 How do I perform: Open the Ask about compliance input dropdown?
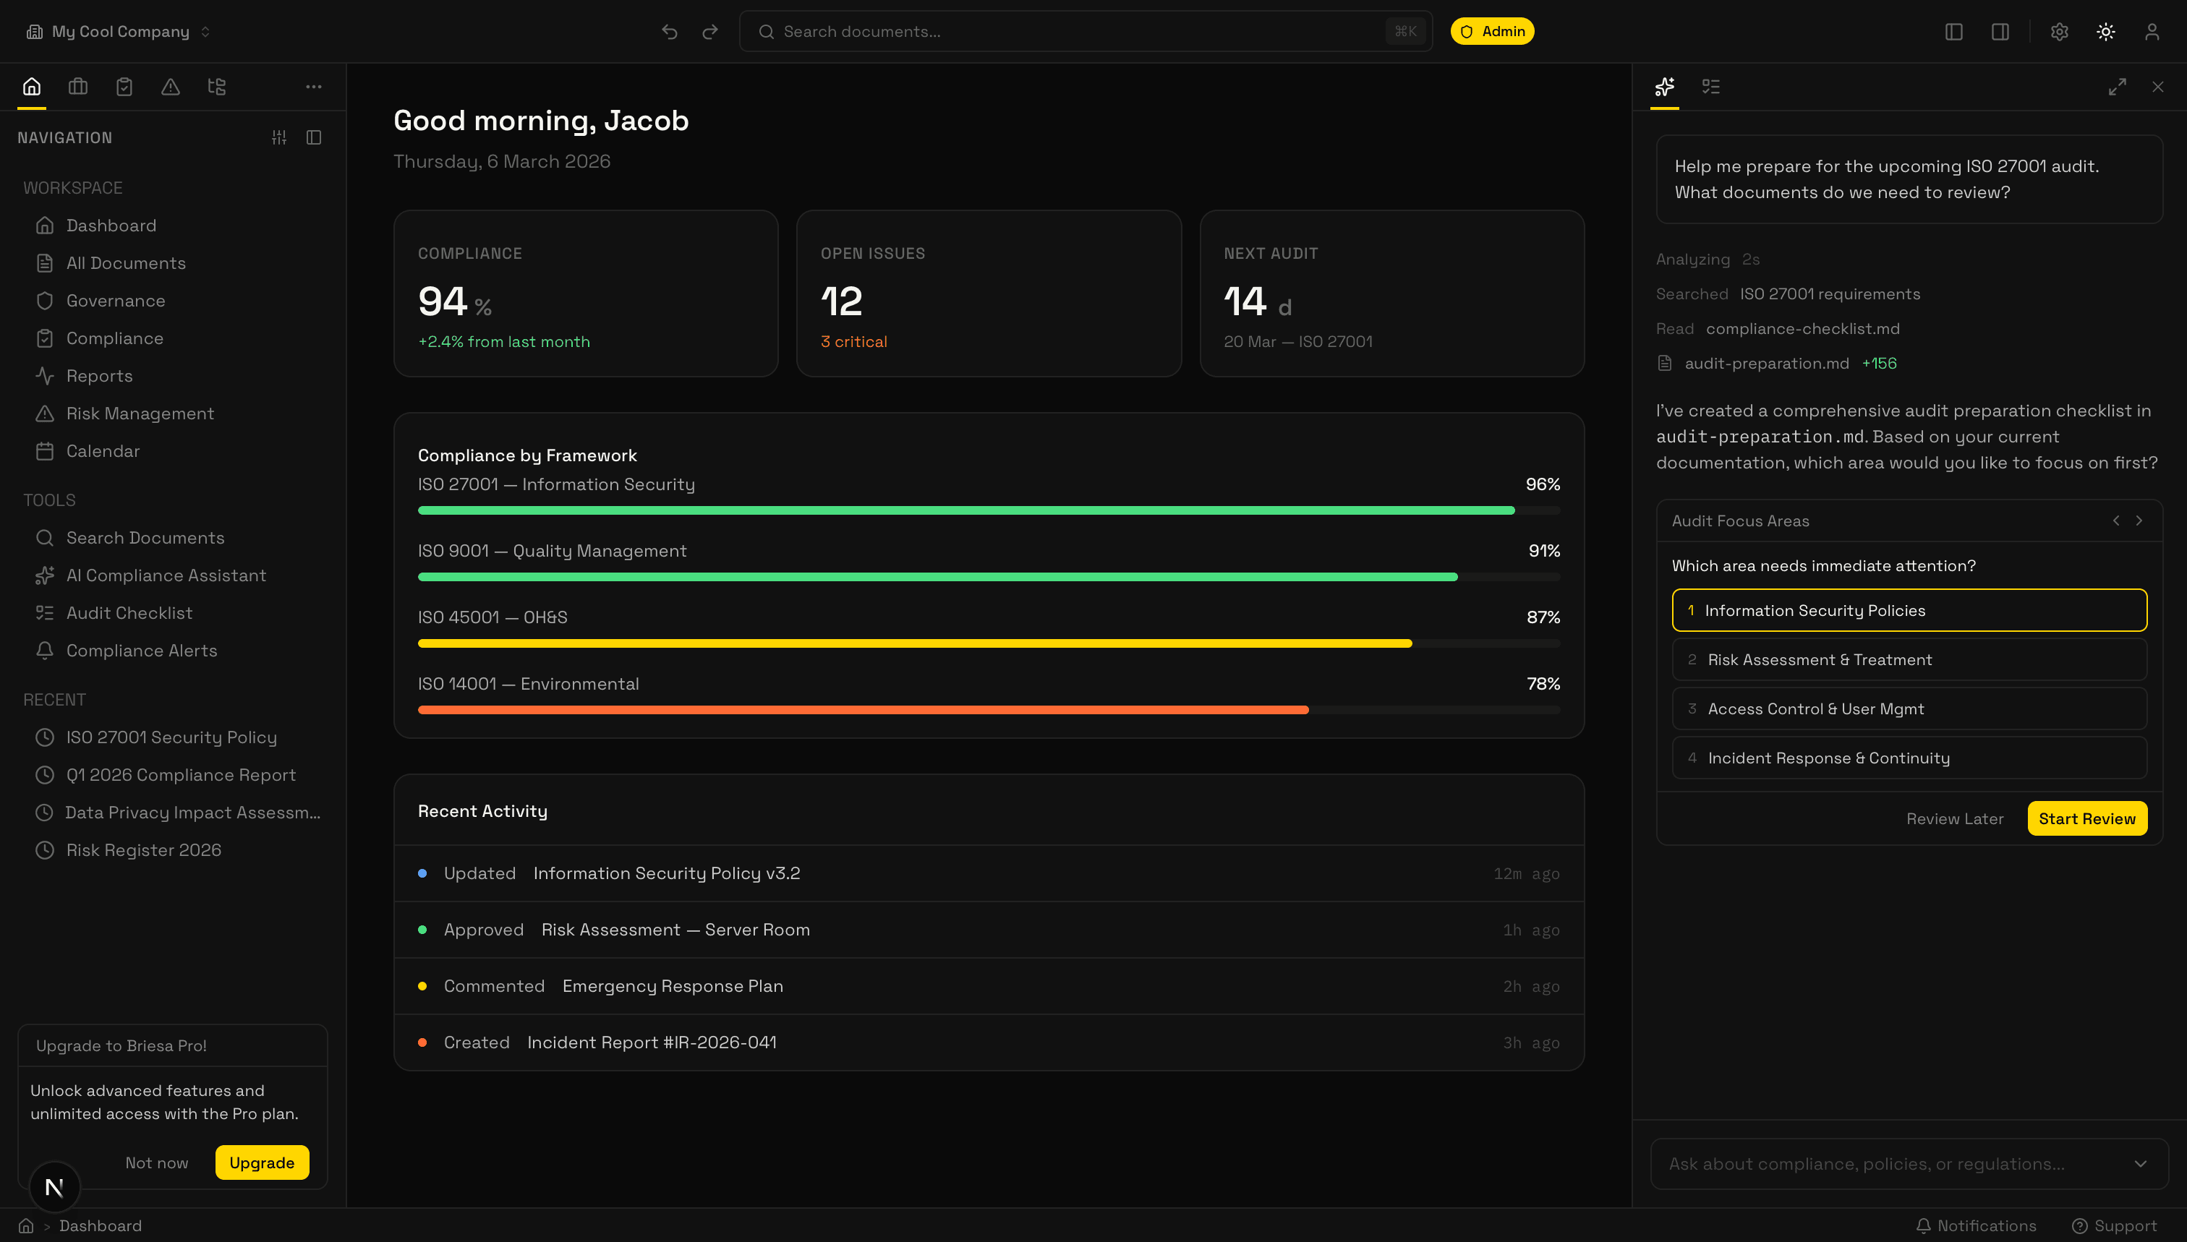pos(2140,1162)
